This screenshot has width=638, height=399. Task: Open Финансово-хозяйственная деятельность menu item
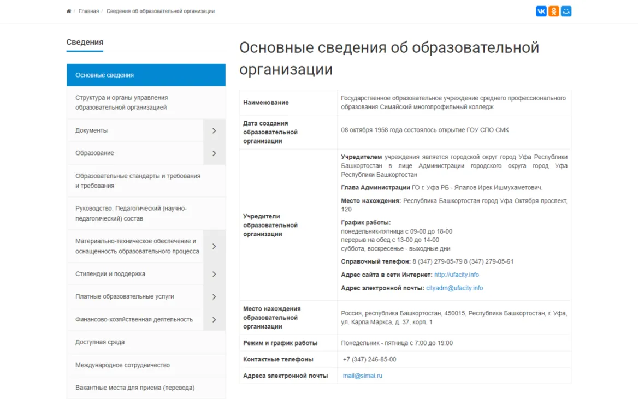tap(135, 319)
